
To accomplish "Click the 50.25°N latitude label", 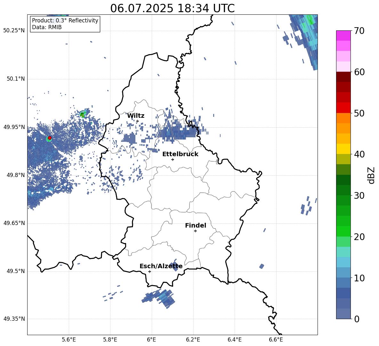I will 14,30.
